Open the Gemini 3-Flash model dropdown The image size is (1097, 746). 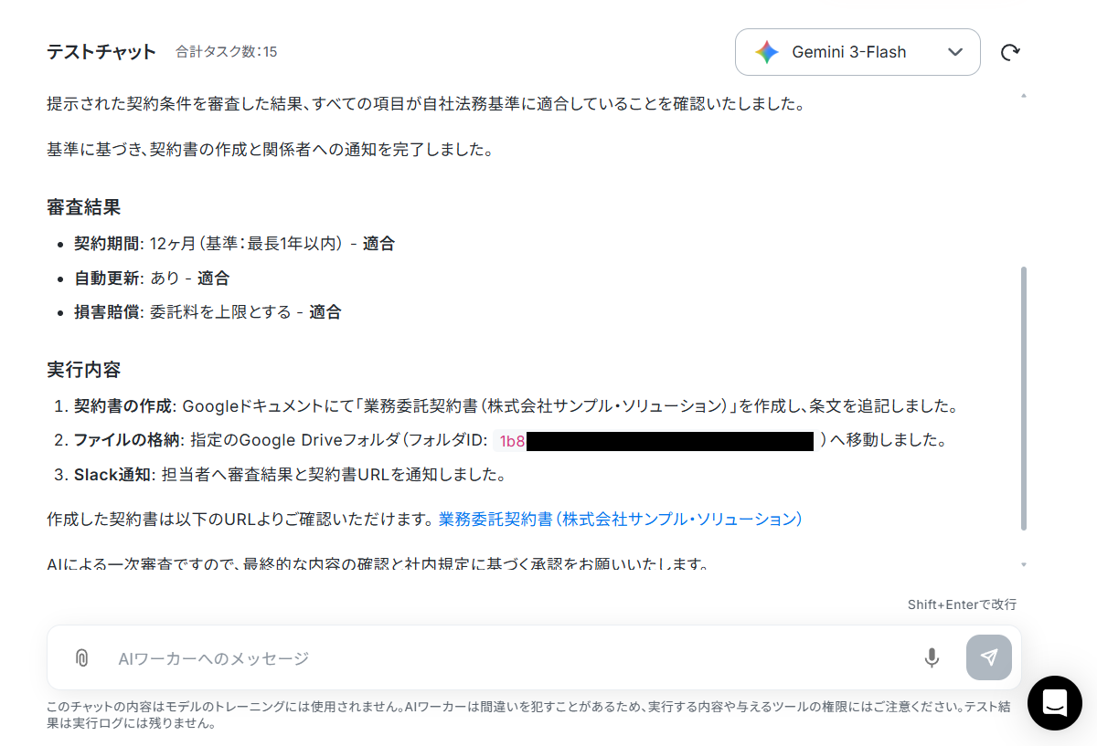click(857, 52)
